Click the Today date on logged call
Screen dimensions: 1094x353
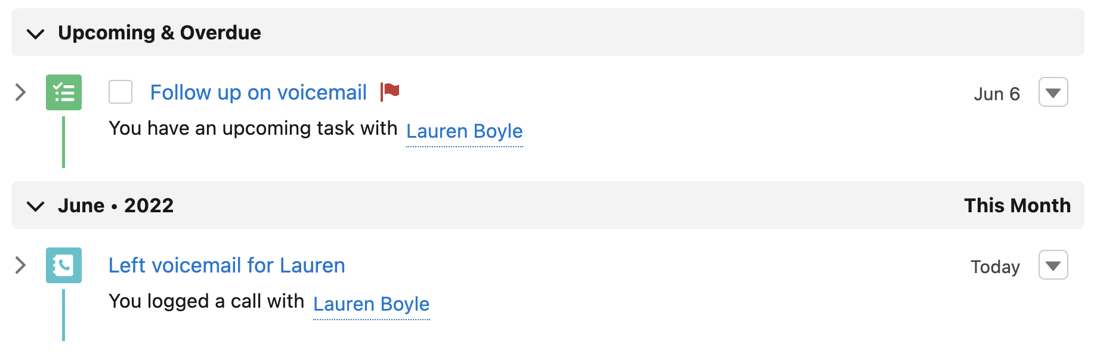994,267
